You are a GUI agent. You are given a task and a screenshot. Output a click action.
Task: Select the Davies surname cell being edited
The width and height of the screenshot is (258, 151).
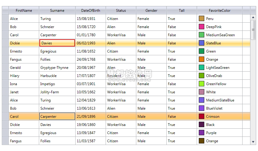(57, 43)
